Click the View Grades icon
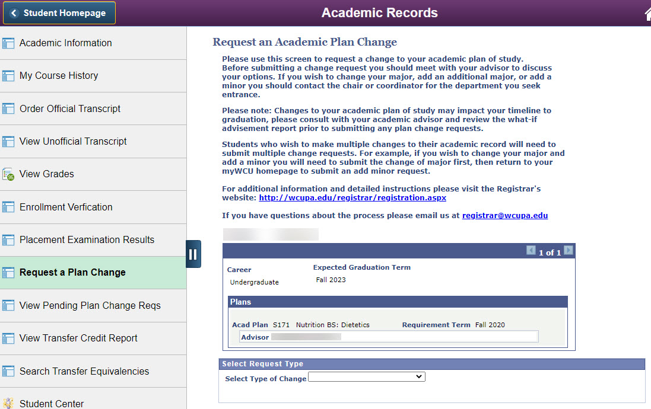651x409 pixels. [8, 174]
